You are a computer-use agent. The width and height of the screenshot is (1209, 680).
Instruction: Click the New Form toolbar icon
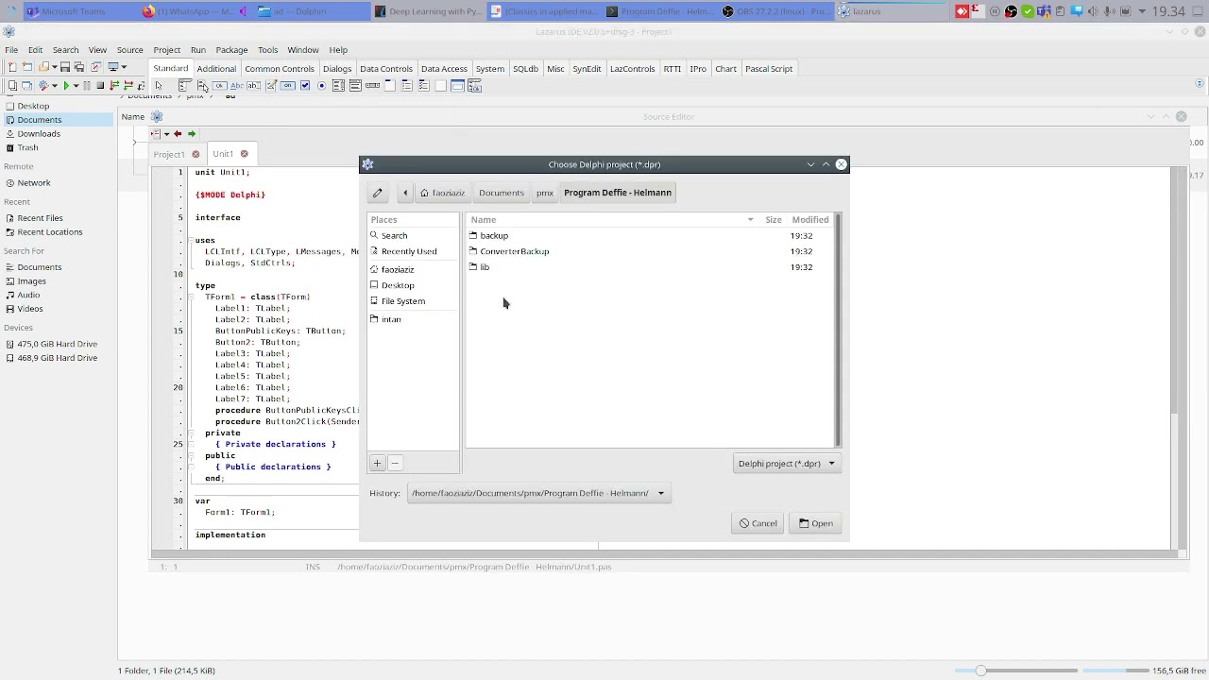click(26, 67)
